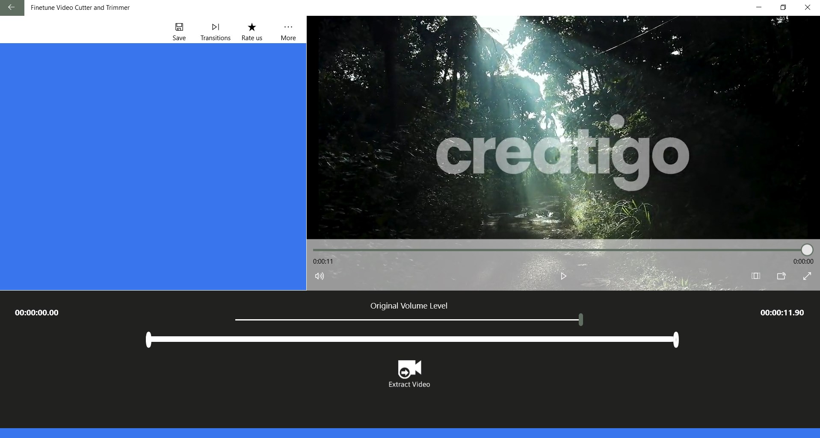The height and width of the screenshot is (438, 820).
Task: Open the Transitions flyout
Action: tap(215, 31)
